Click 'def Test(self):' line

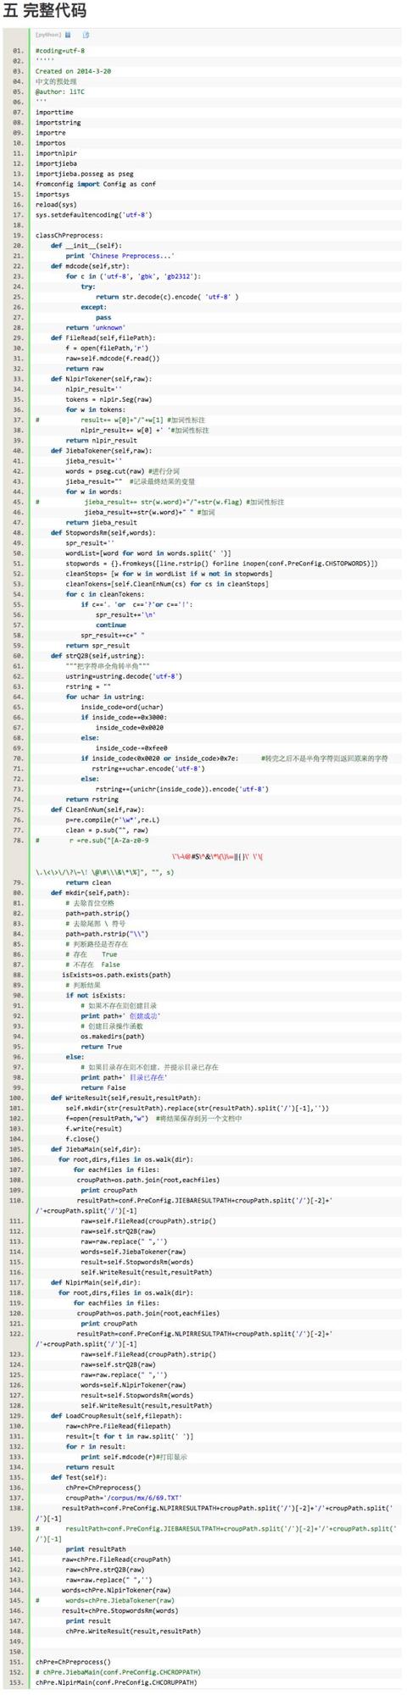point(79,1476)
